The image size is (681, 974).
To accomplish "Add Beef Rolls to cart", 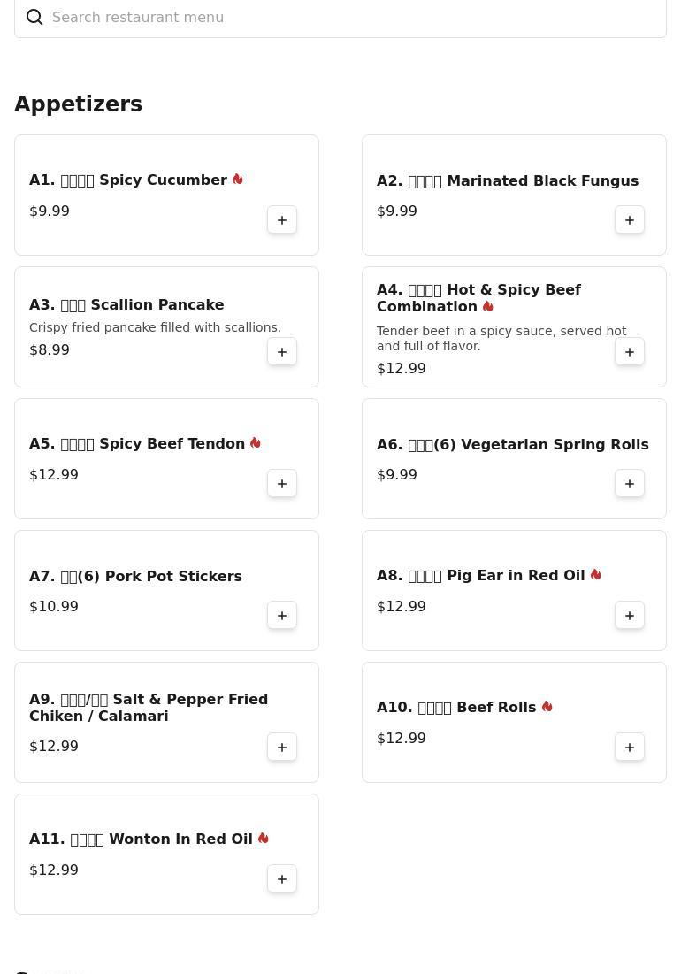I will 630,748.
